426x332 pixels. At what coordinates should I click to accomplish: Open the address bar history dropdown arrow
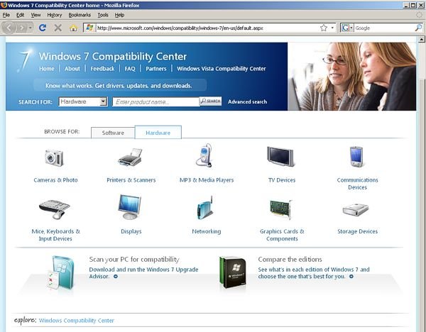332,28
